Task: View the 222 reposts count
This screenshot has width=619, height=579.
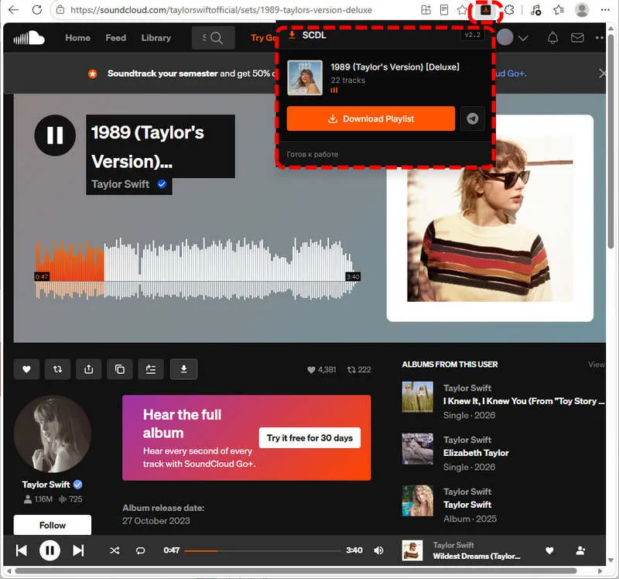Action: pos(359,370)
